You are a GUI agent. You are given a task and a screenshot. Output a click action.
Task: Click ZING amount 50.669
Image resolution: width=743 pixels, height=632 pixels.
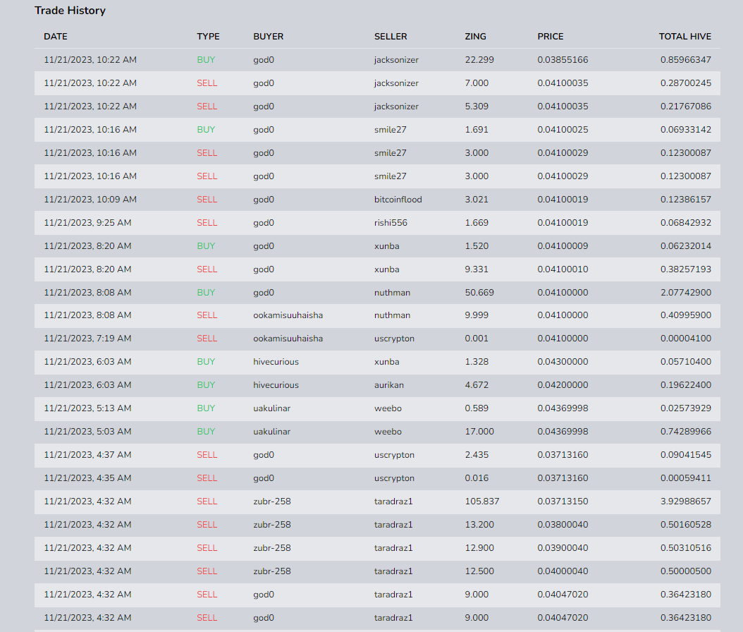point(479,293)
